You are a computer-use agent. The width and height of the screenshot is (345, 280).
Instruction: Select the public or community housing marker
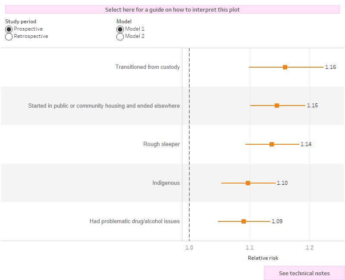point(277,105)
